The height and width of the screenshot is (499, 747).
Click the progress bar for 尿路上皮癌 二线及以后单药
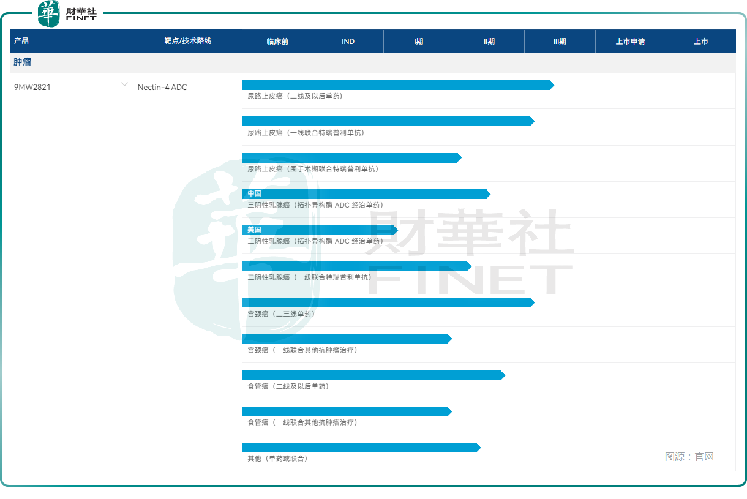coord(398,85)
